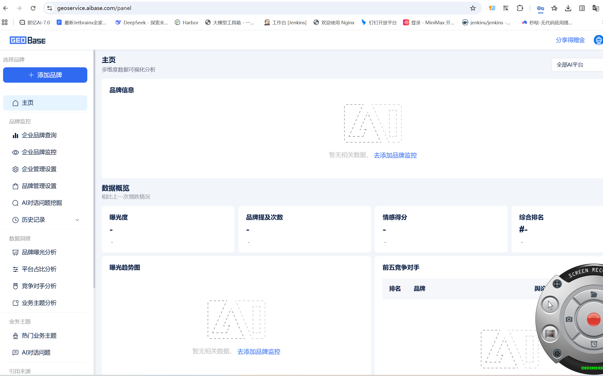The width and height of the screenshot is (603, 376).
Task: Go to 竞争对手分析 in sidebar
Action: click(x=39, y=286)
